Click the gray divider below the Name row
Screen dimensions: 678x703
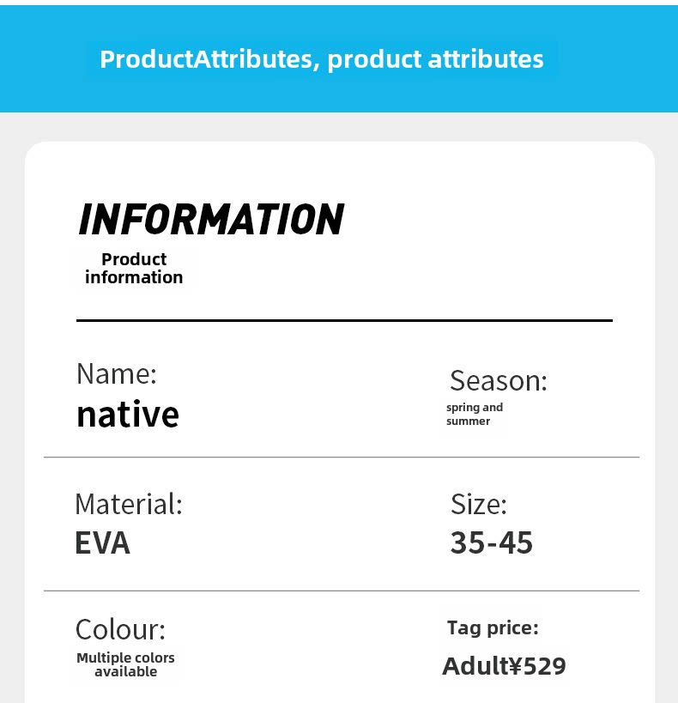(342, 458)
